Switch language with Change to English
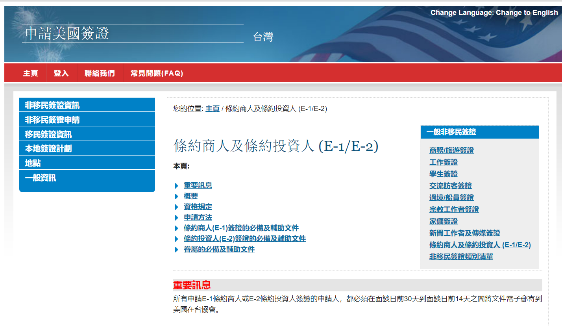Image resolution: width=562 pixels, height=326 pixels. (x=527, y=13)
